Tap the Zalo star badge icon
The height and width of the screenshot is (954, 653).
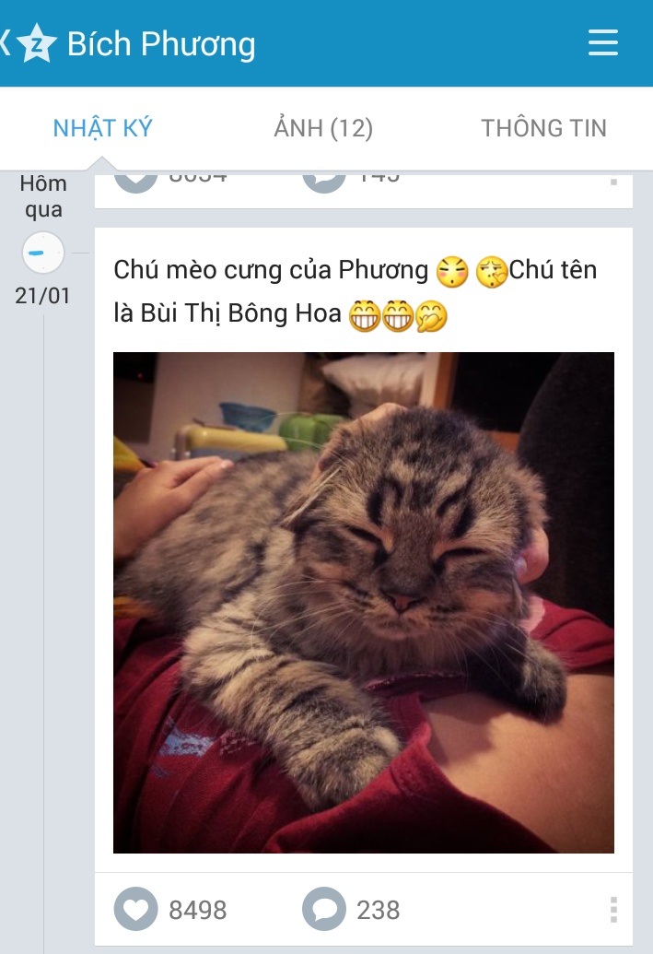(x=37, y=43)
